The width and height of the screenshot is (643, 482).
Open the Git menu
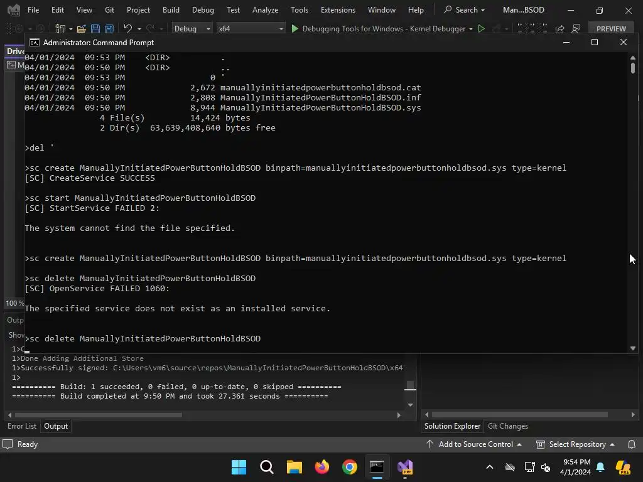(x=109, y=10)
